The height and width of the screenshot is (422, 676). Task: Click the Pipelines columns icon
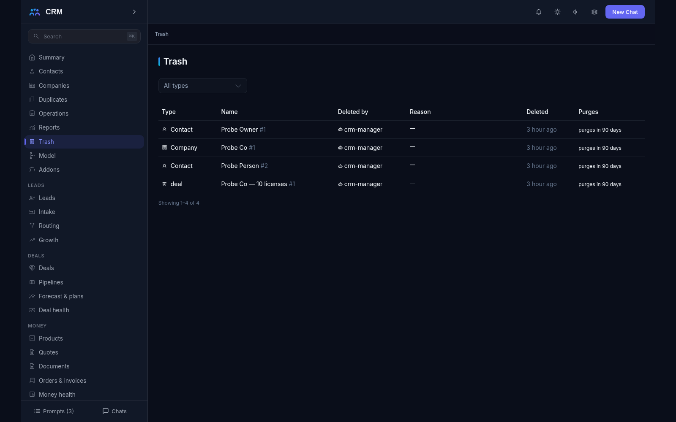32,282
